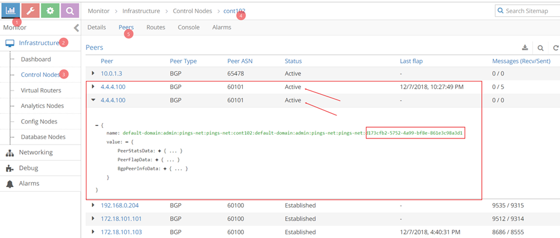Click the 65478 ASN cell

point(236,73)
